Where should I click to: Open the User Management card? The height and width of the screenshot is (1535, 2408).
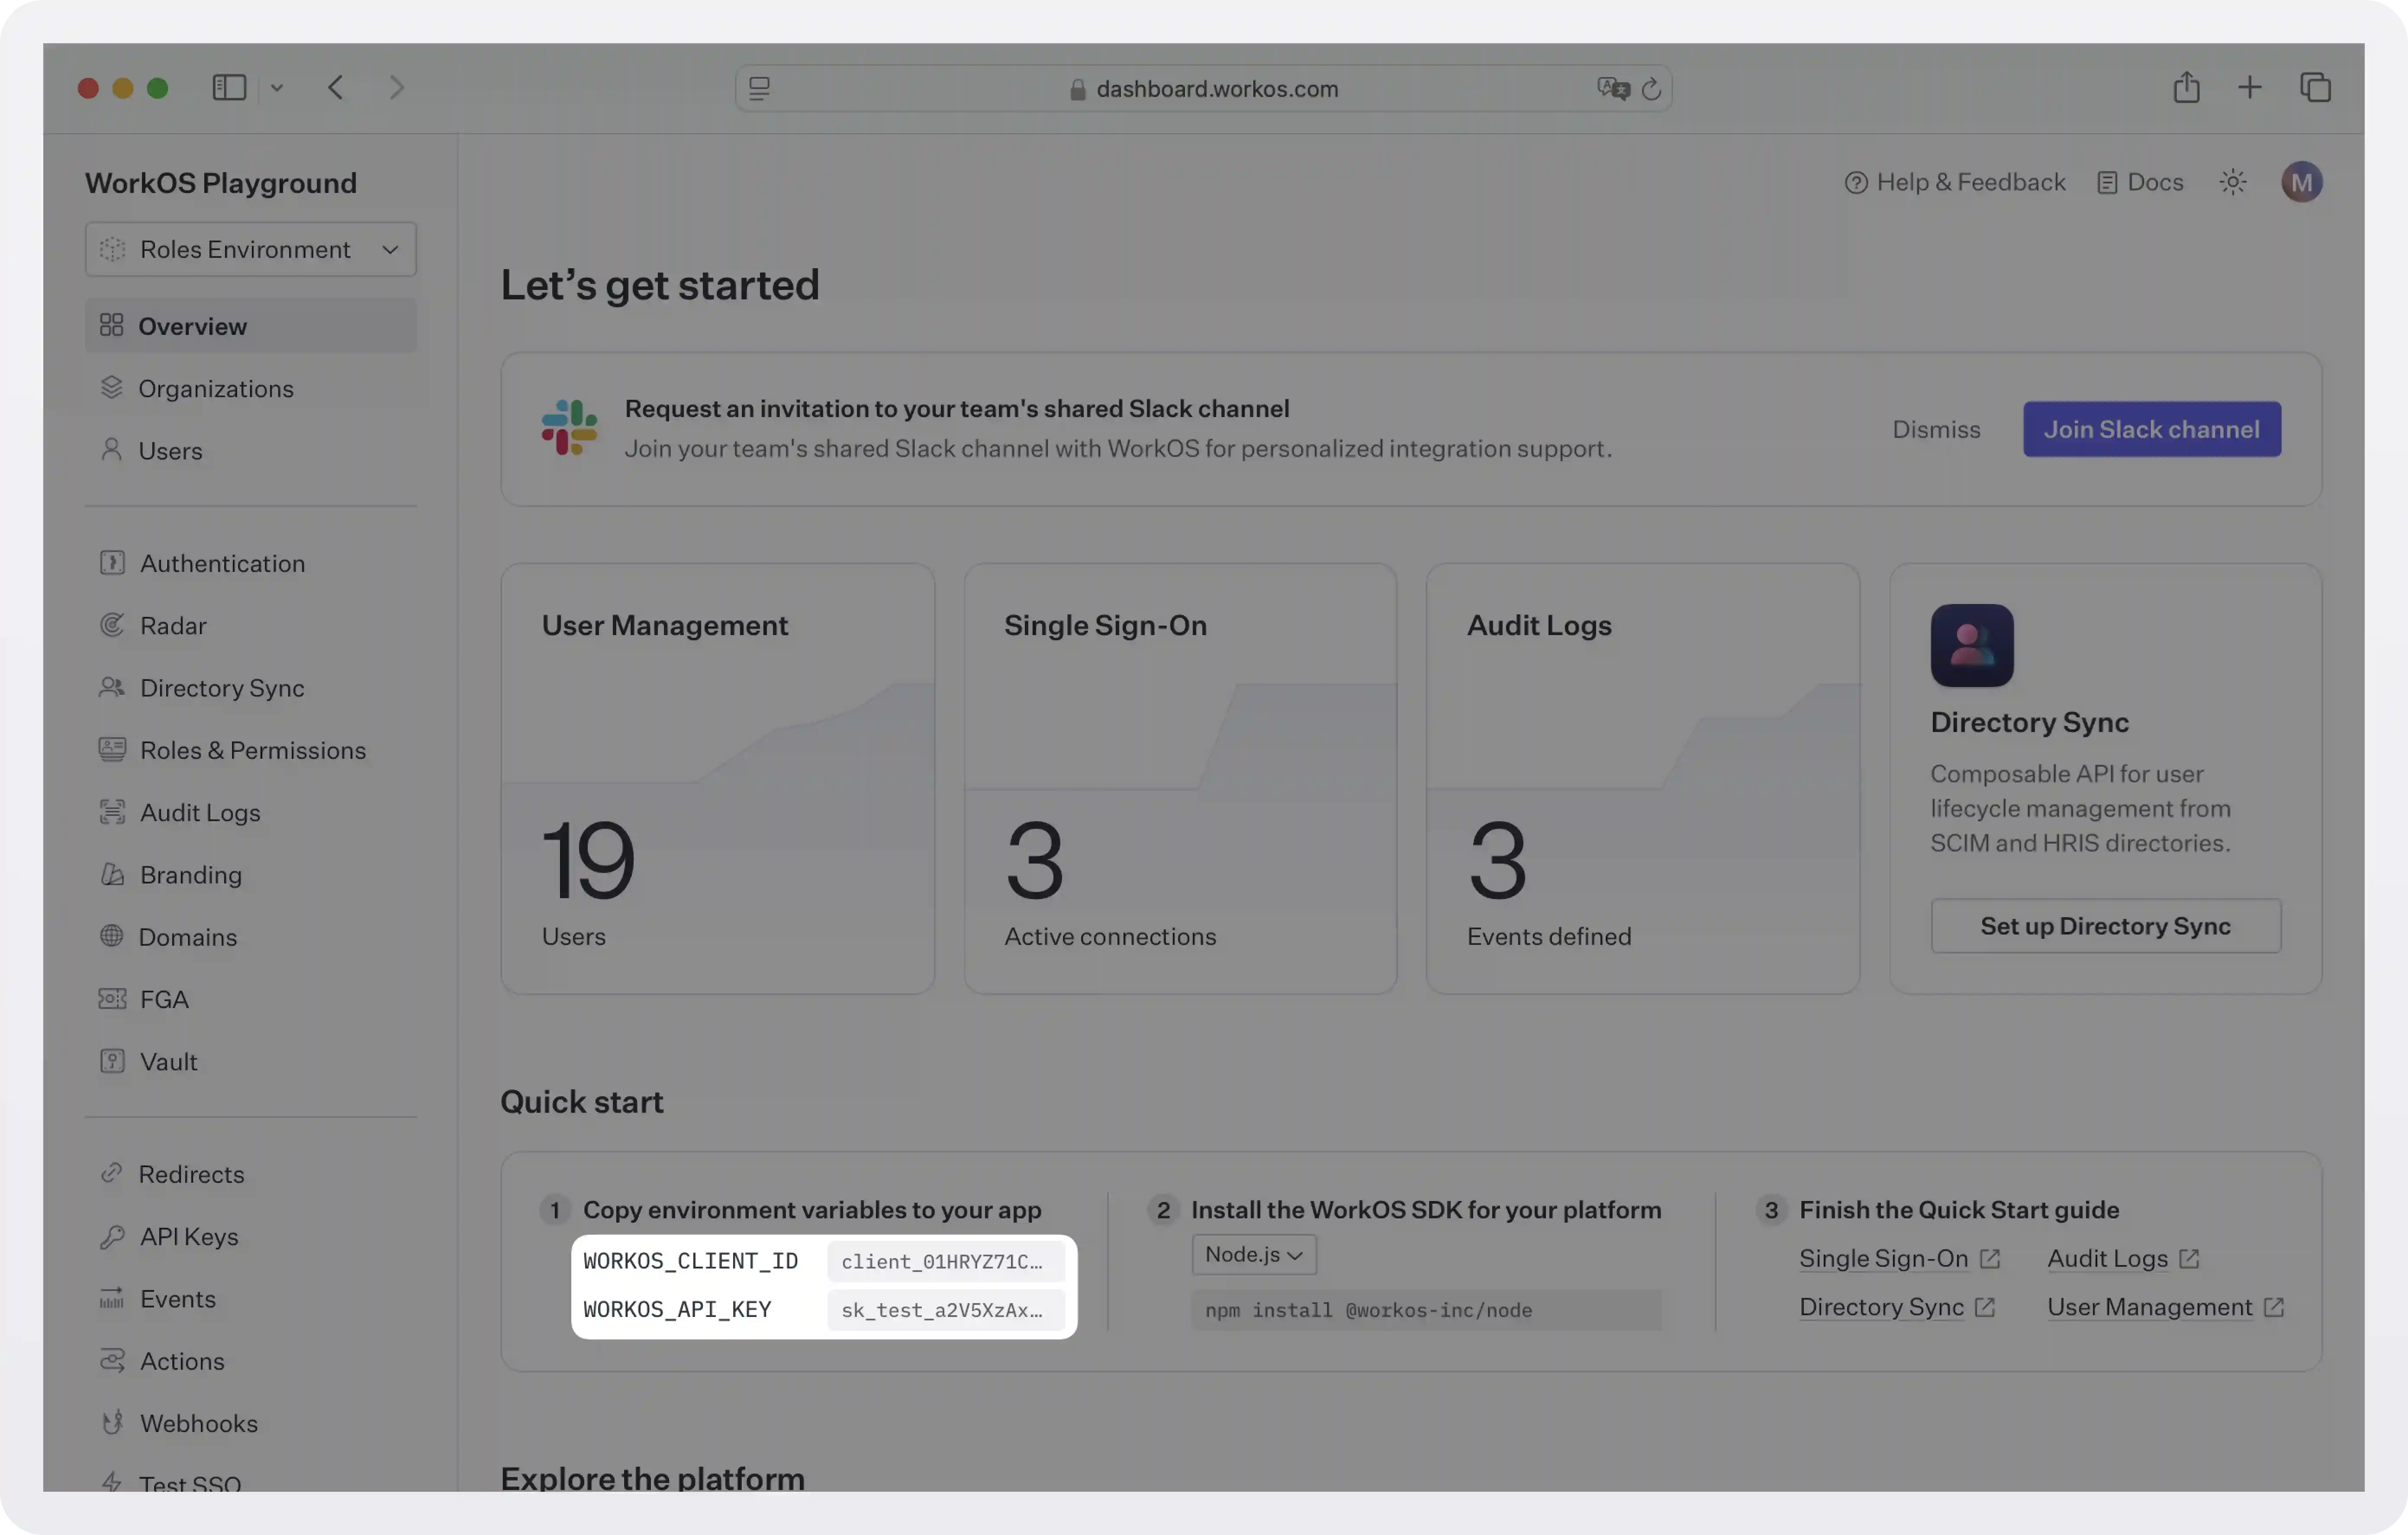pos(718,778)
